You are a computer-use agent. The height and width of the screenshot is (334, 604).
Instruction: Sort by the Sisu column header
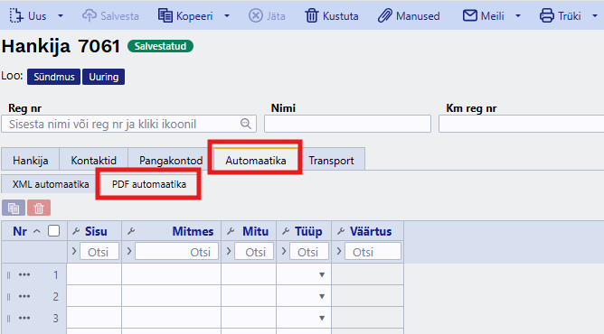point(96,231)
